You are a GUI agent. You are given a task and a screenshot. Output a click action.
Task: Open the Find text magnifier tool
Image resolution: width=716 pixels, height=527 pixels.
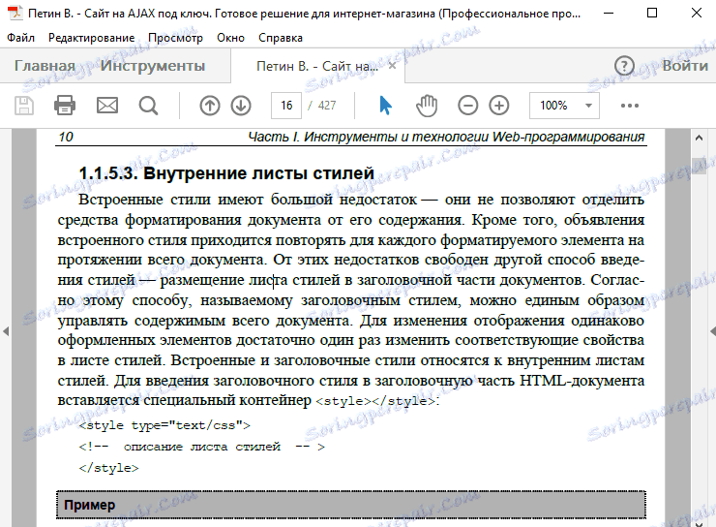pyautogui.click(x=148, y=106)
